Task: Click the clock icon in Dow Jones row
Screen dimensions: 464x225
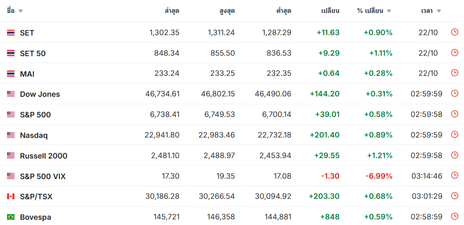Action: coord(454,93)
